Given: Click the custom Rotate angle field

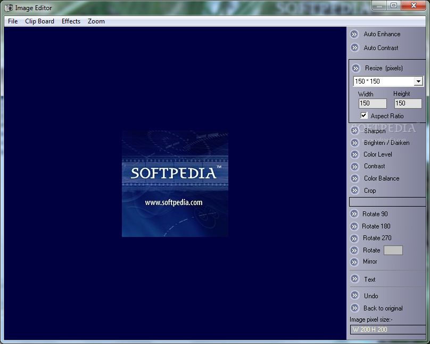Looking at the screenshot, I should 393,250.
